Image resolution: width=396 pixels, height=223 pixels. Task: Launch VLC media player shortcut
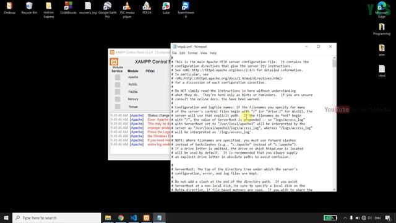(x=127, y=10)
